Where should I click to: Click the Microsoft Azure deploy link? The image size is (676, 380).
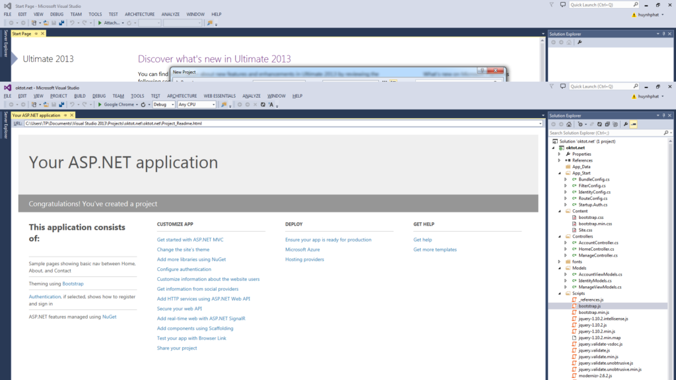tap(302, 249)
